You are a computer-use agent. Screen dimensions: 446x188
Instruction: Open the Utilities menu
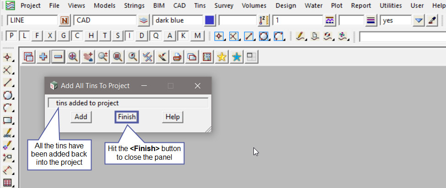[x=391, y=5]
